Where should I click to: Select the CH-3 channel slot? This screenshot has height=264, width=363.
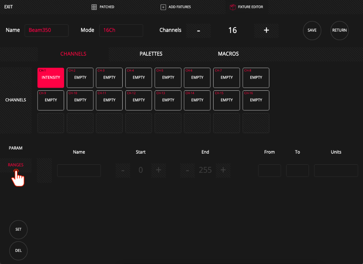tap(109, 78)
